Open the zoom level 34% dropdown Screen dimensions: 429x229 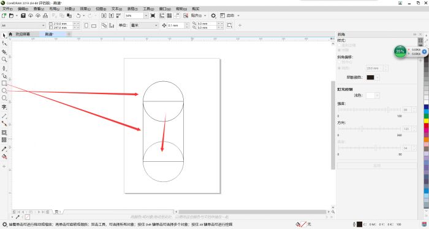click(146, 15)
